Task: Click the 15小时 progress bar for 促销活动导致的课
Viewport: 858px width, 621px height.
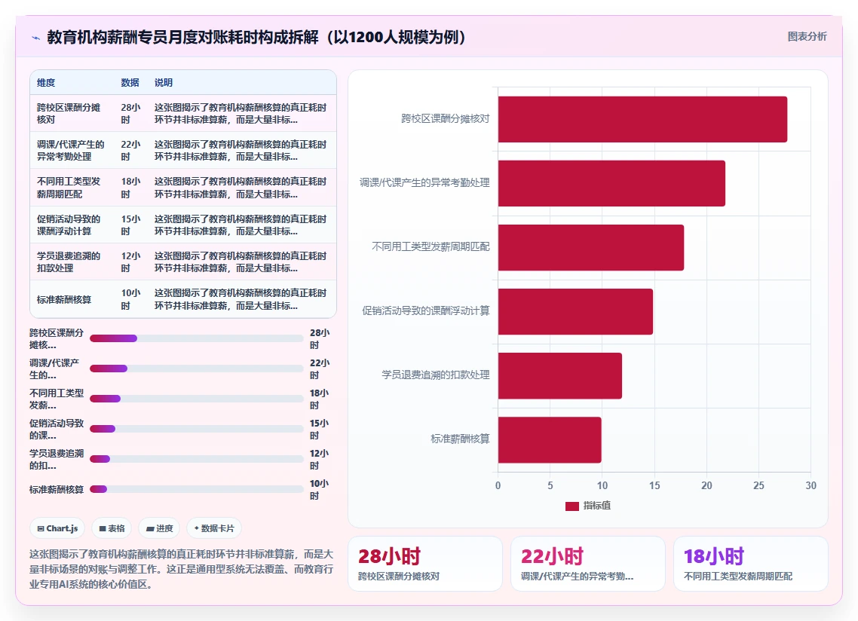Action: tap(197, 429)
